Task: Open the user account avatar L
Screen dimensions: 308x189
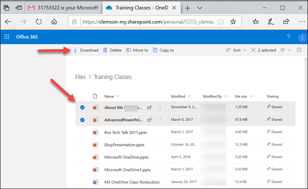Action: pos(302,37)
